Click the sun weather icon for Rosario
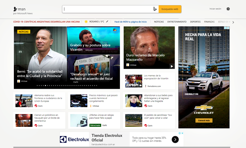The image size is (246, 148). click(x=86, y=22)
